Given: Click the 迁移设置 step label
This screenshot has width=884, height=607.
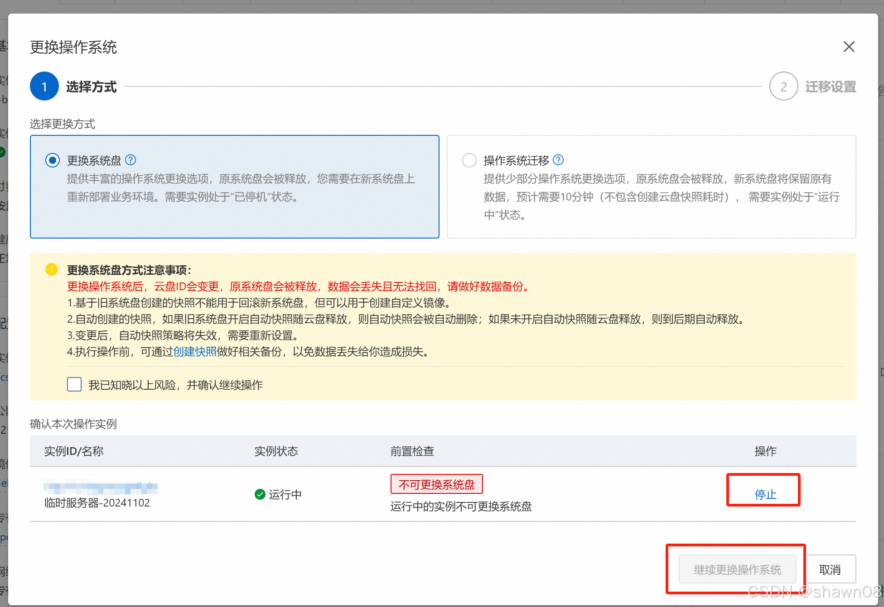Looking at the screenshot, I should (x=831, y=86).
